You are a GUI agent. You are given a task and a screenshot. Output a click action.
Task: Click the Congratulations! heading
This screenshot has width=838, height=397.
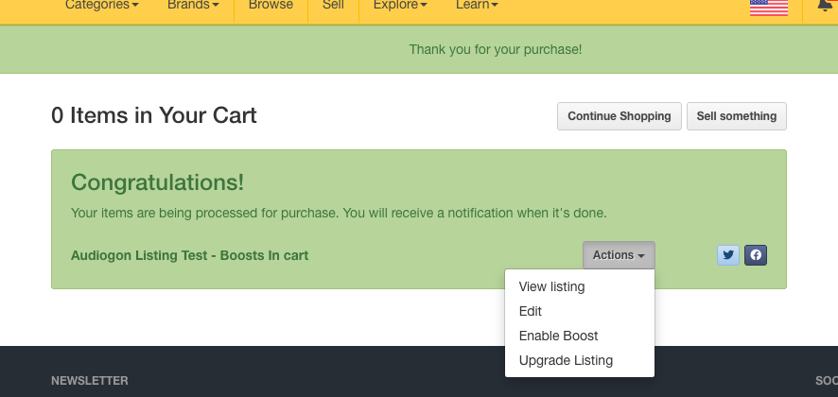pyautogui.click(x=158, y=182)
